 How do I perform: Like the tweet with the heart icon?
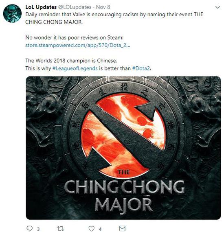point(92,228)
